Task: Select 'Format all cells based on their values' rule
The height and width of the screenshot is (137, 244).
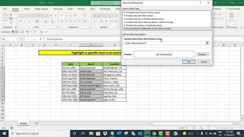Action: (167, 13)
